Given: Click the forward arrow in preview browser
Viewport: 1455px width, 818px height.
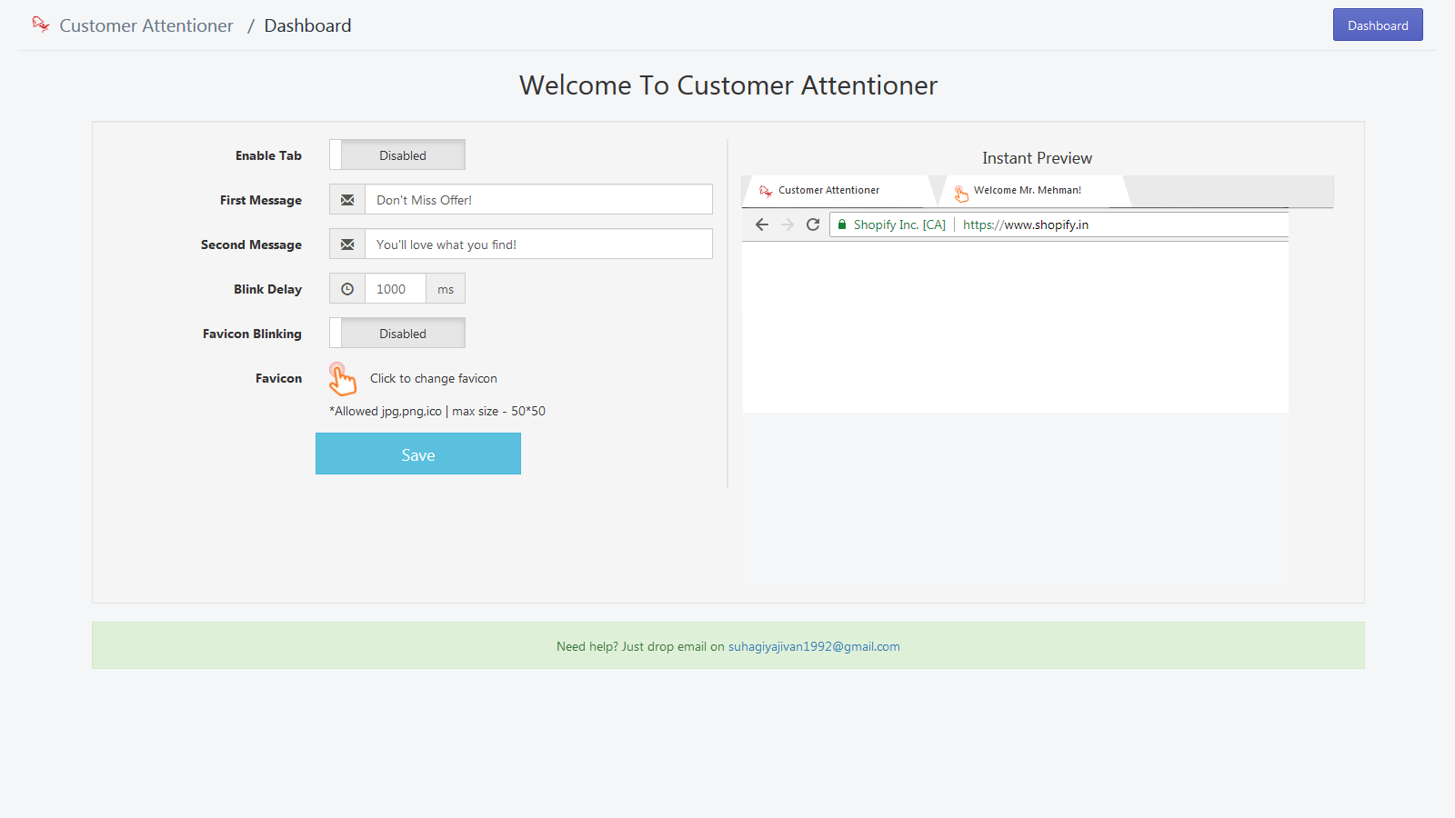Looking at the screenshot, I should tap(788, 224).
